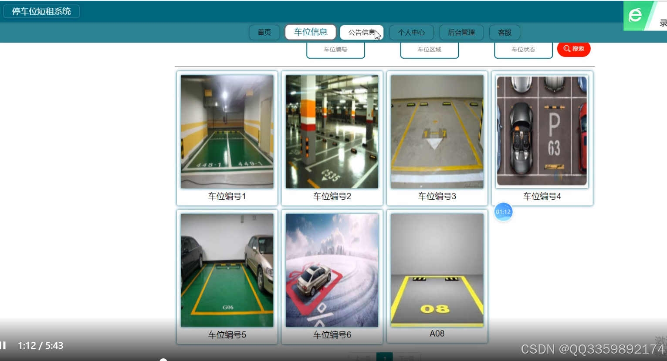Focus the 车位状态 search field
Image resolution: width=667 pixels, height=361 pixels.
[x=523, y=50]
